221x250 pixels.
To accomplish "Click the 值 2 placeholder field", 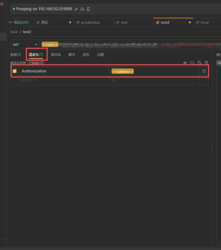I will pyautogui.click(x=154, y=80).
